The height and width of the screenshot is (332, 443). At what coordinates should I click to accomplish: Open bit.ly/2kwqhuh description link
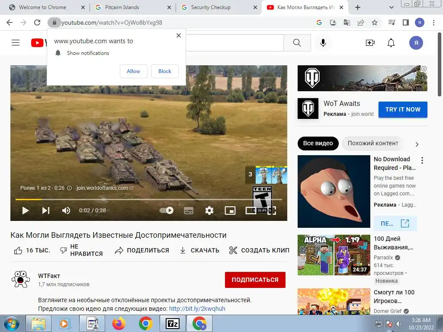(x=197, y=309)
